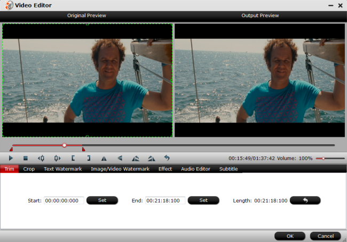This screenshot has width=347, height=242.
Task: Select the trim start marker on timeline
Action: point(11,149)
